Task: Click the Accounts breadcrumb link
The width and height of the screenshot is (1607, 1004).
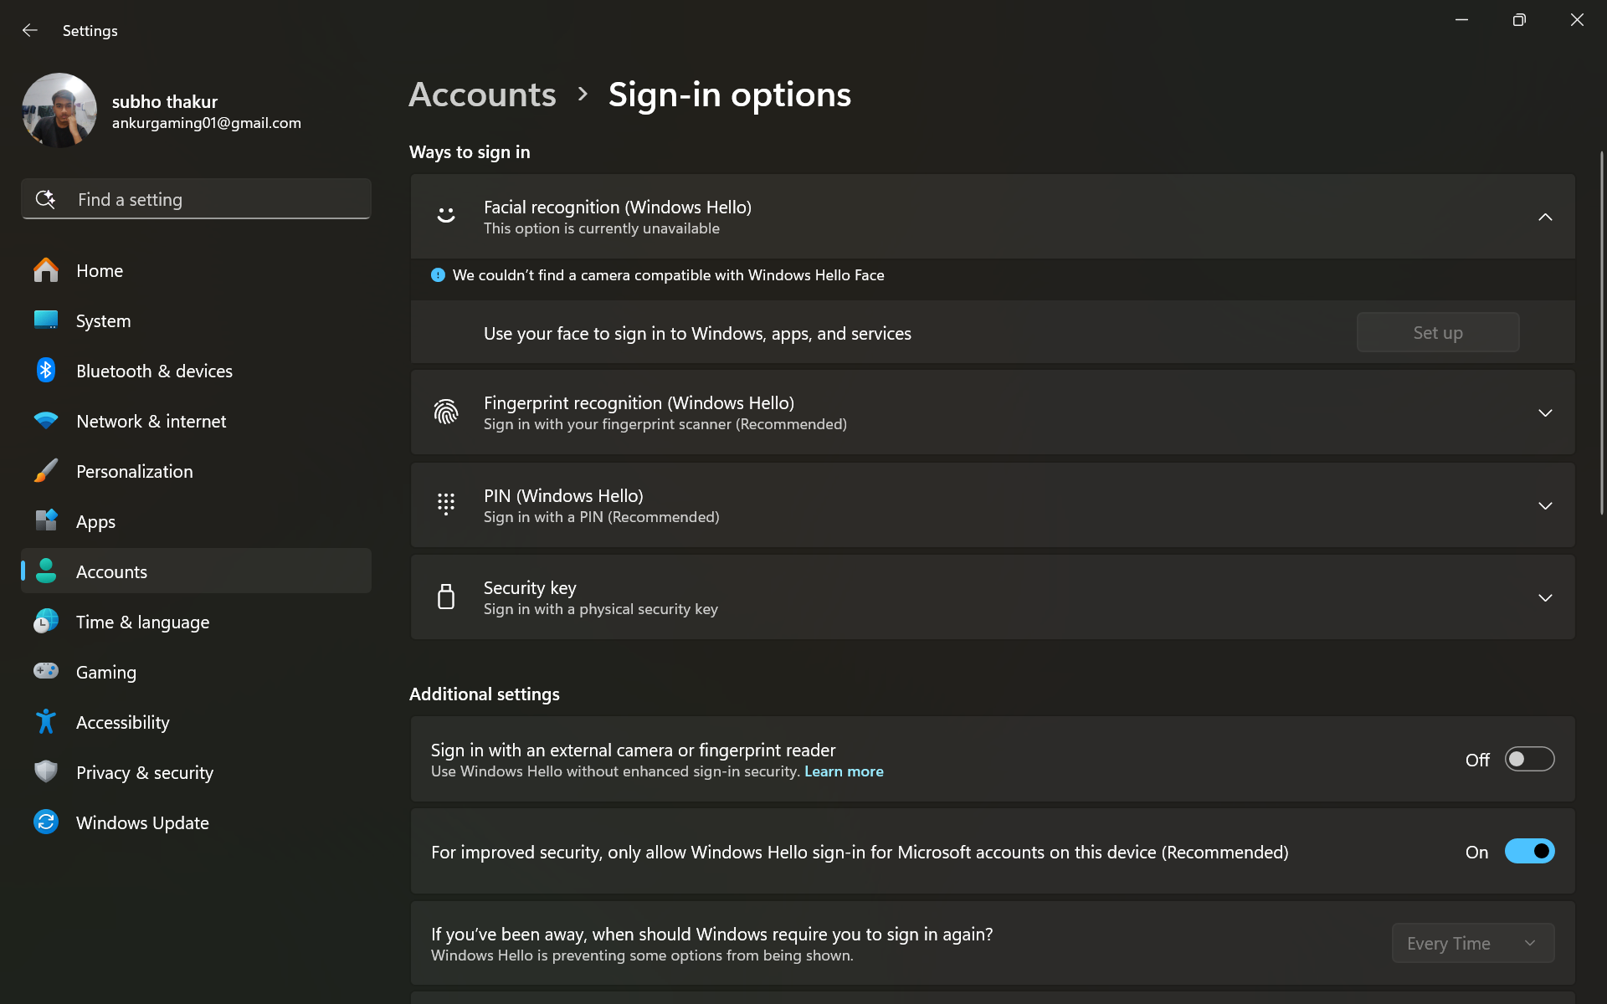Action: click(x=482, y=95)
